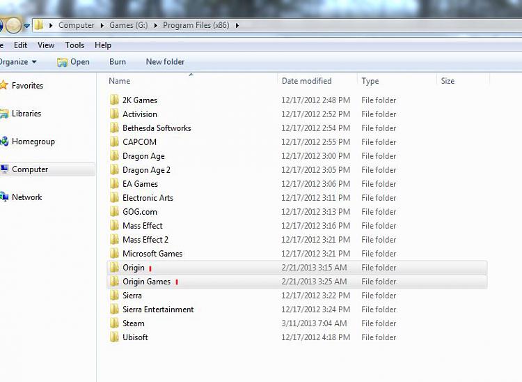The image size is (522, 382).
Task: Expand the arrow after Program Files (x86)
Action: tap(237, 25)
